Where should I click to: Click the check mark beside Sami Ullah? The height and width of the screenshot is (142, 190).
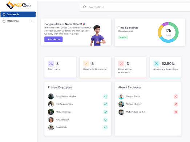tap(106, 127)
